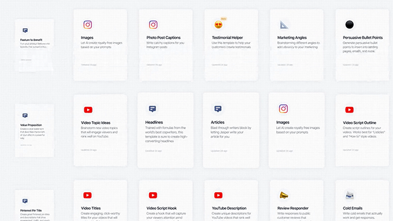Open the Articles title
This screenshot has height=221, width=393.
(217, 122)
